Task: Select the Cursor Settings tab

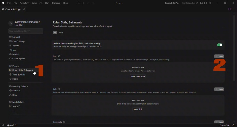Action: (13, 9)
